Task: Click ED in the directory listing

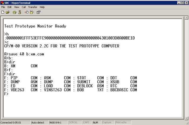Action: [13, 86]
